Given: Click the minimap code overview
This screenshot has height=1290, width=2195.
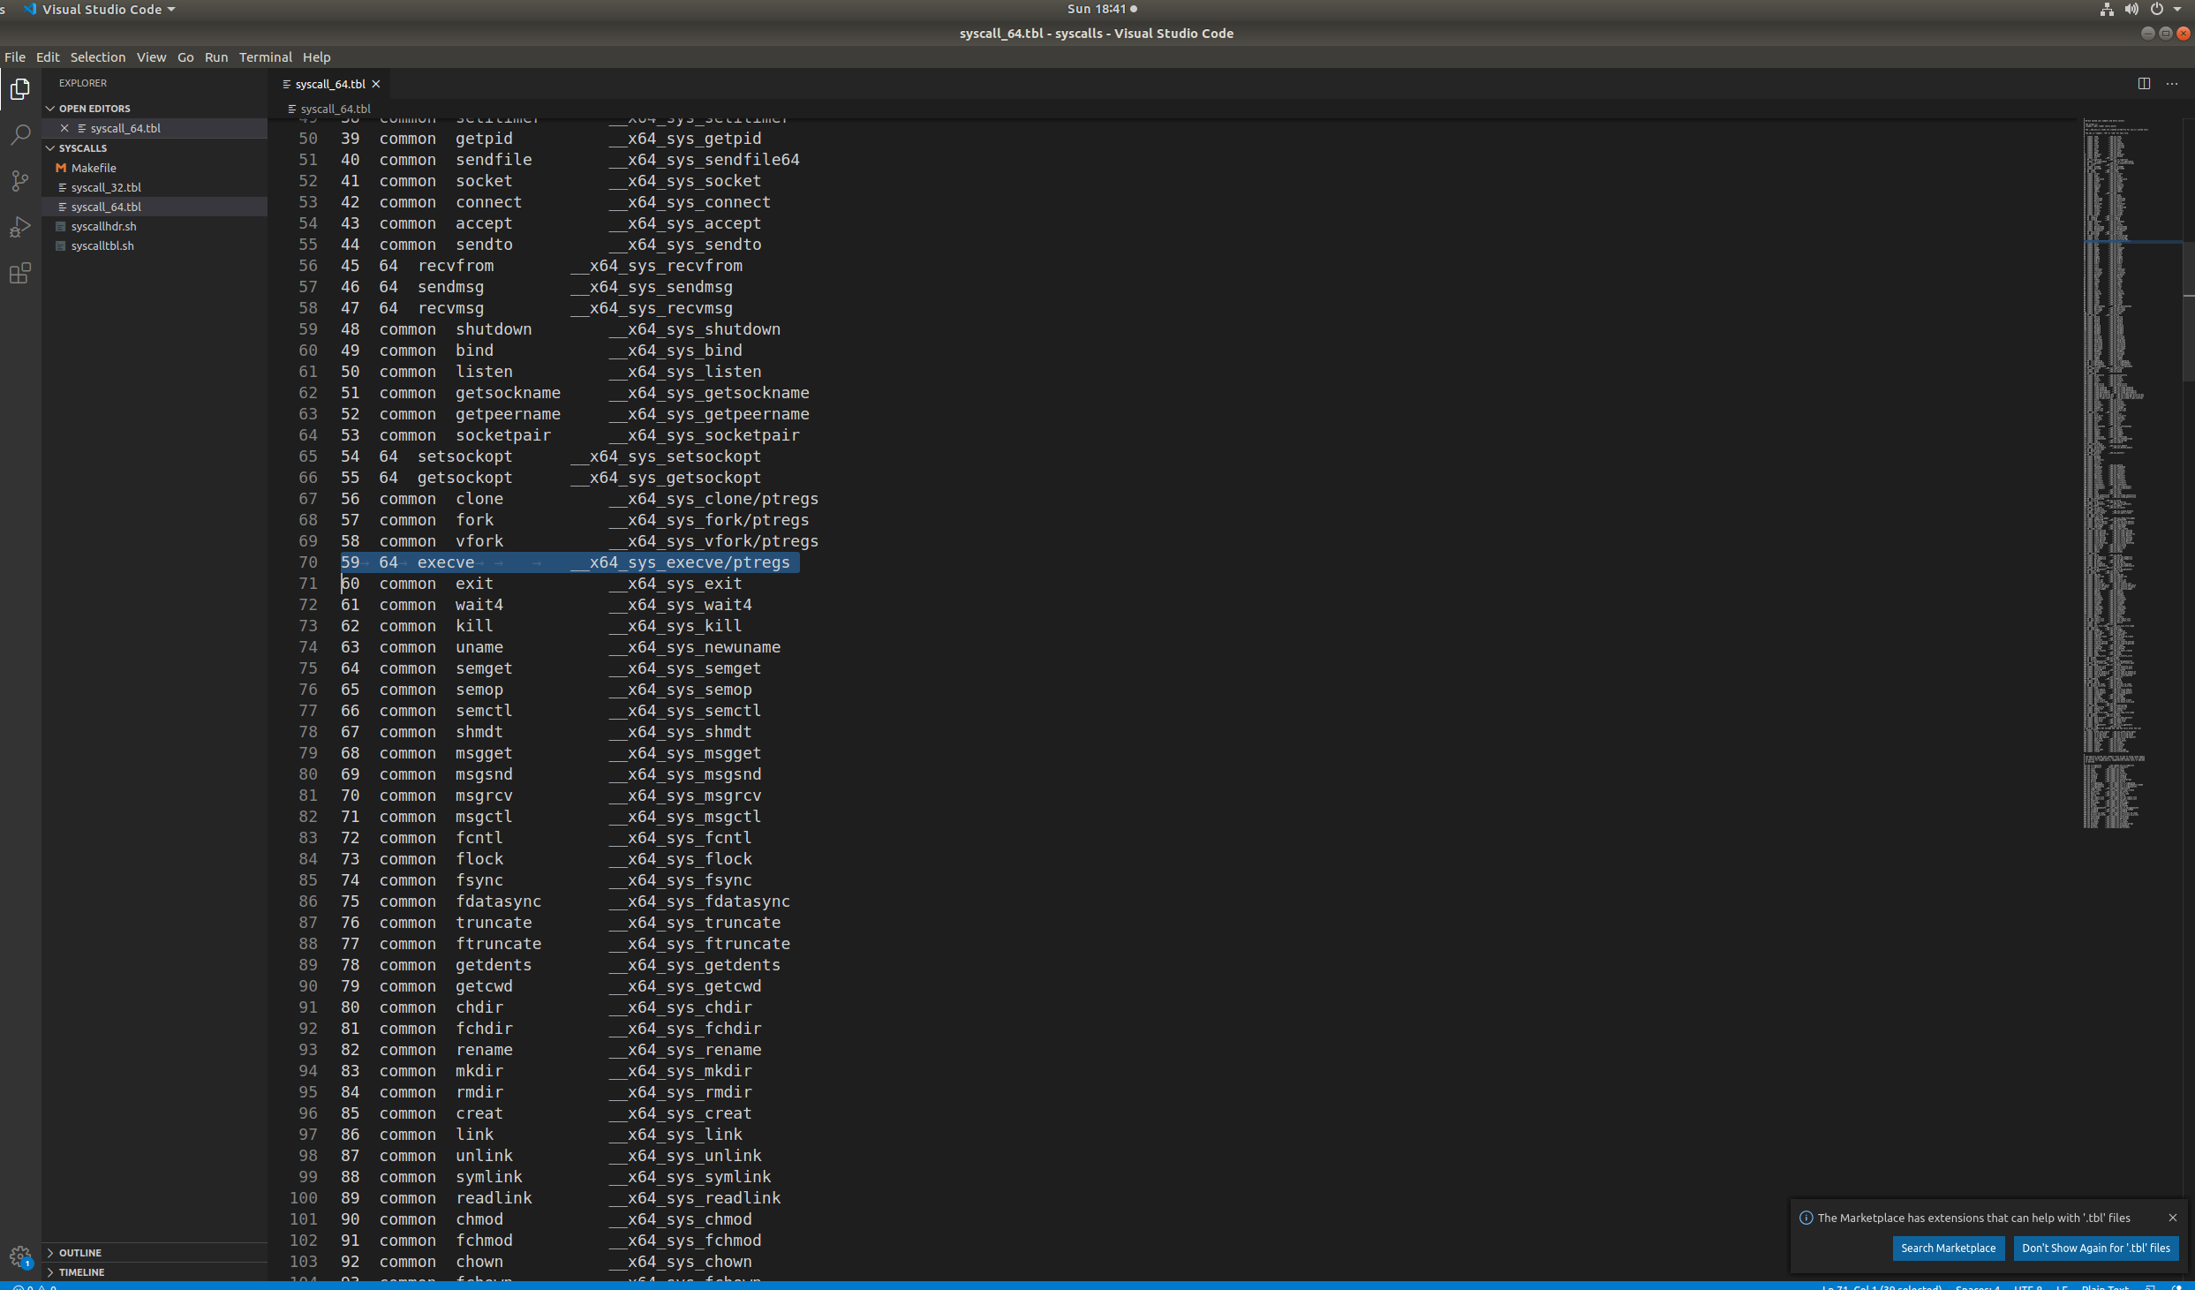Looking at the screenshot, I should 2116,477.
